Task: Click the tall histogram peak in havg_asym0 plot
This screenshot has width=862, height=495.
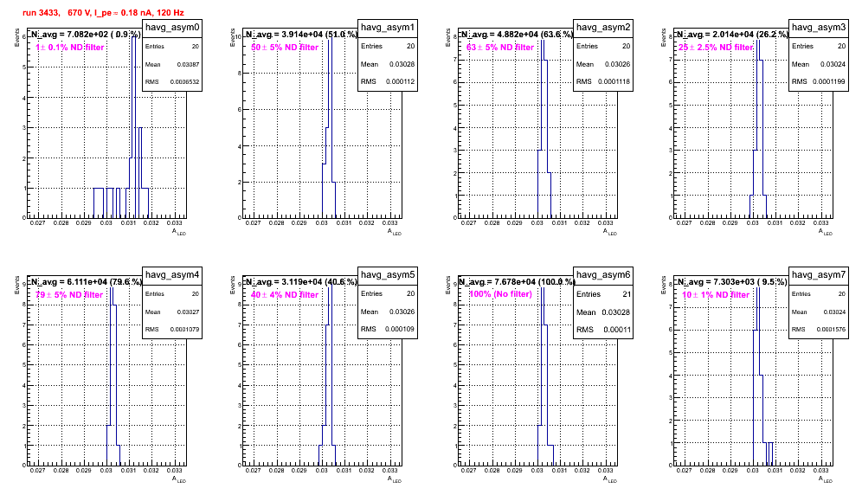Action: coord(134,127)
